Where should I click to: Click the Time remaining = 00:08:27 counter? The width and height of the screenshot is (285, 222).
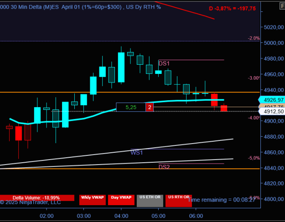pyautogui.click(x=222, y=200)
